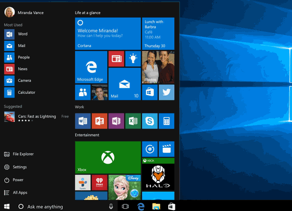The width and height of the screenshot is (292, 211).
Task: Launch PowerPoint tile in Work group
Action: point(100,121)
